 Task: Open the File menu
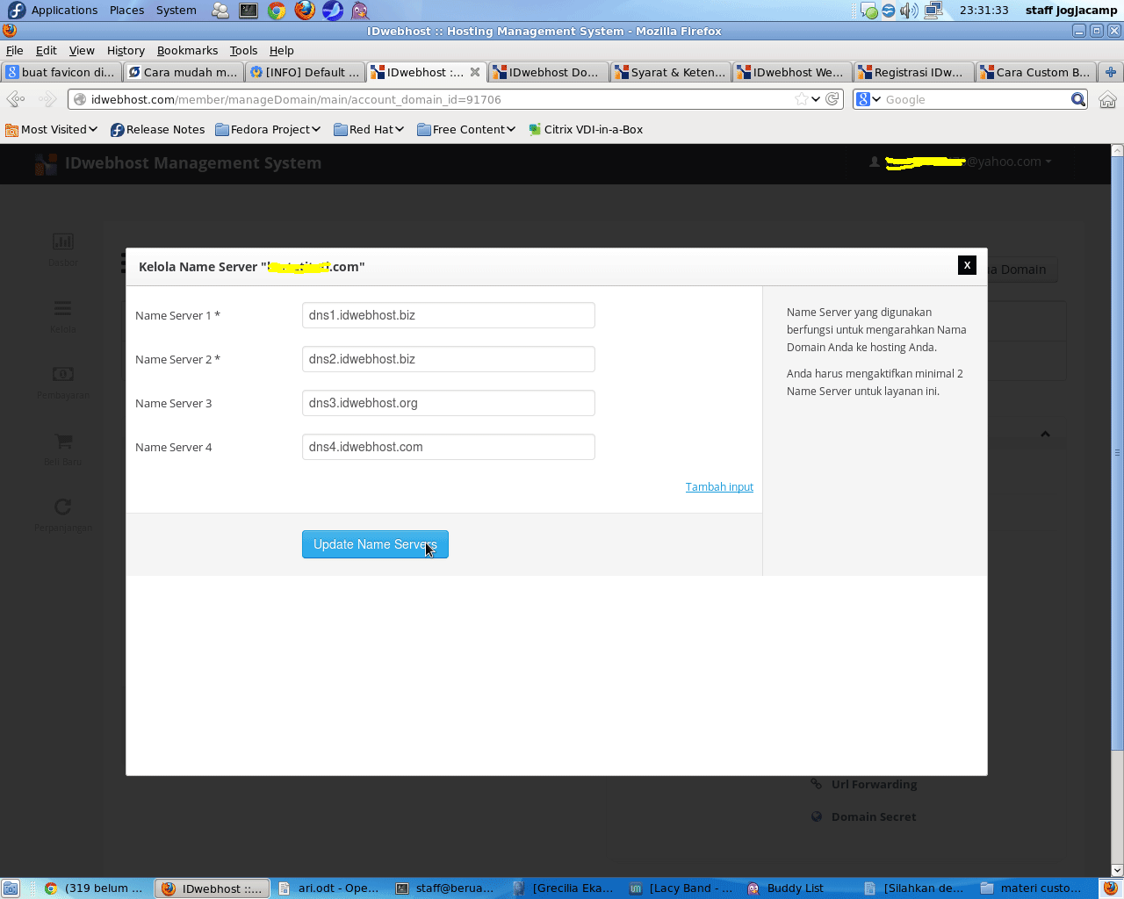(15, 51)
